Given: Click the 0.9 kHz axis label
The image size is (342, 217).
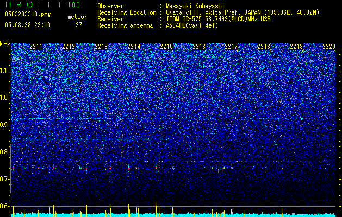Looking at the screenshot, I should coord(4,125).
